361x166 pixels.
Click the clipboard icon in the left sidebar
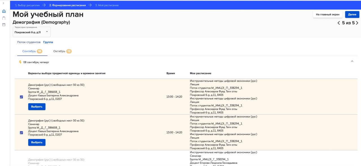tap(4, 18)
